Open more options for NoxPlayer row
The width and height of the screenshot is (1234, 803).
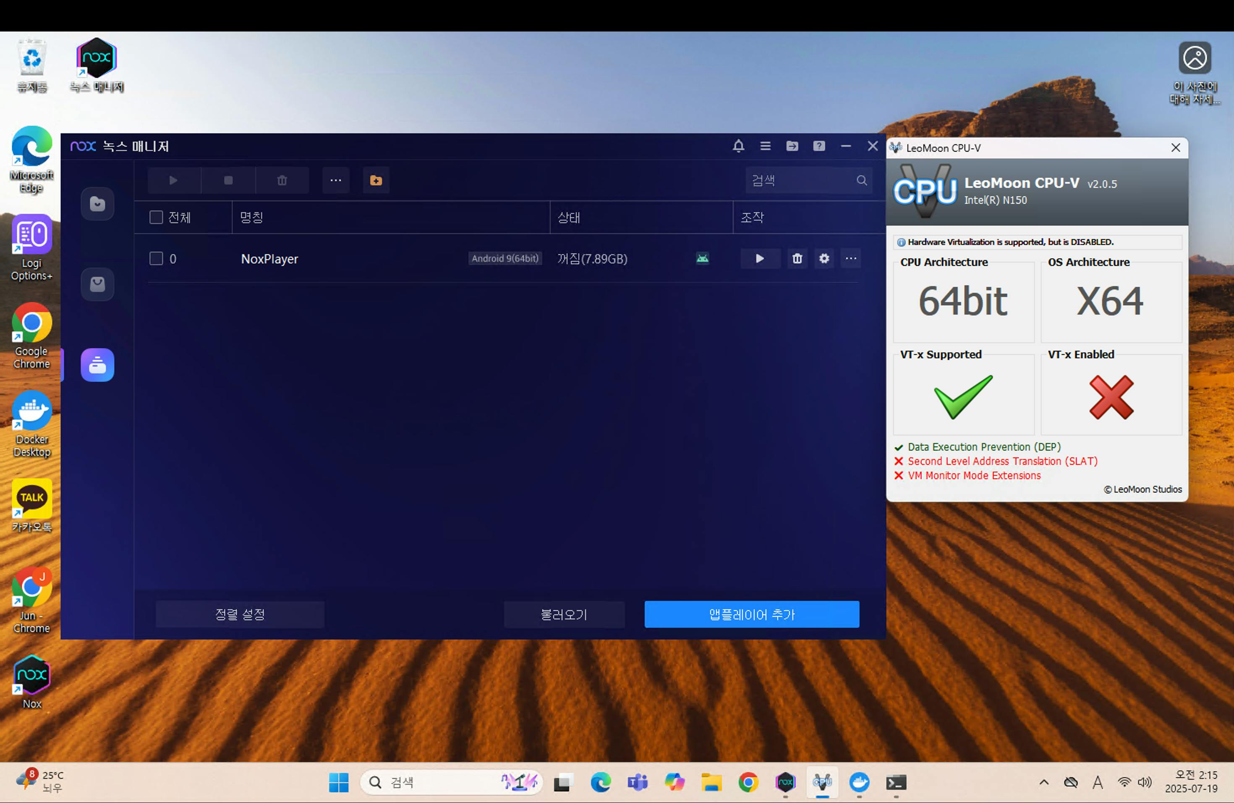(x=851, y=258)
